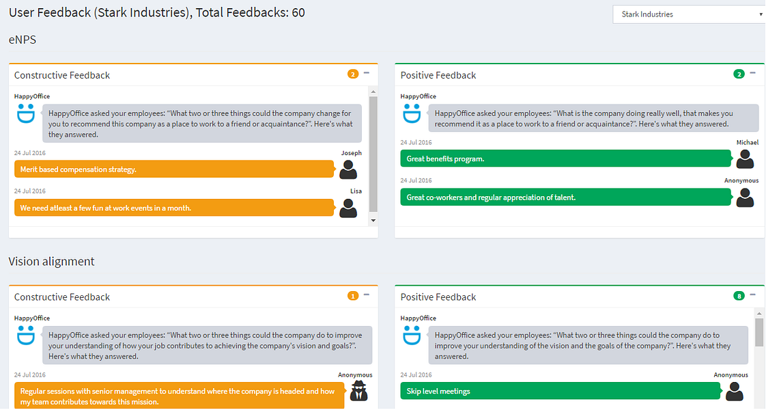Click 'Great co-workers and regular appreciation' feedback
Viewport: 766px width, 410px height.
click(566, 197)
